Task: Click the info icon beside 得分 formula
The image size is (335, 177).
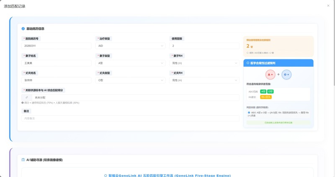Action: pos(23,103)
